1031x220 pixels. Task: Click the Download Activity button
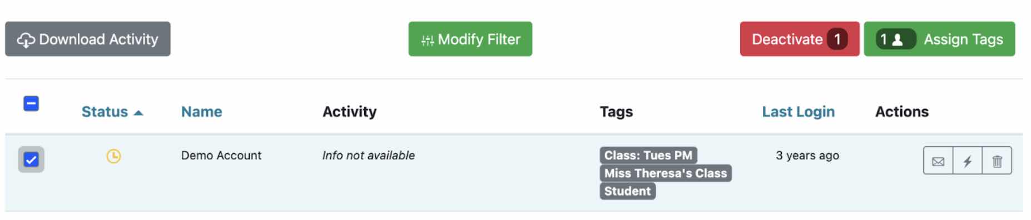88,39
